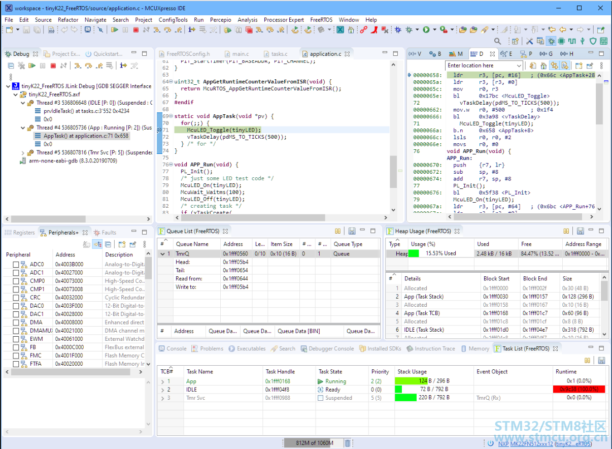
Task: Open the Debugger Console tab
Action: [x=327, y=348]
